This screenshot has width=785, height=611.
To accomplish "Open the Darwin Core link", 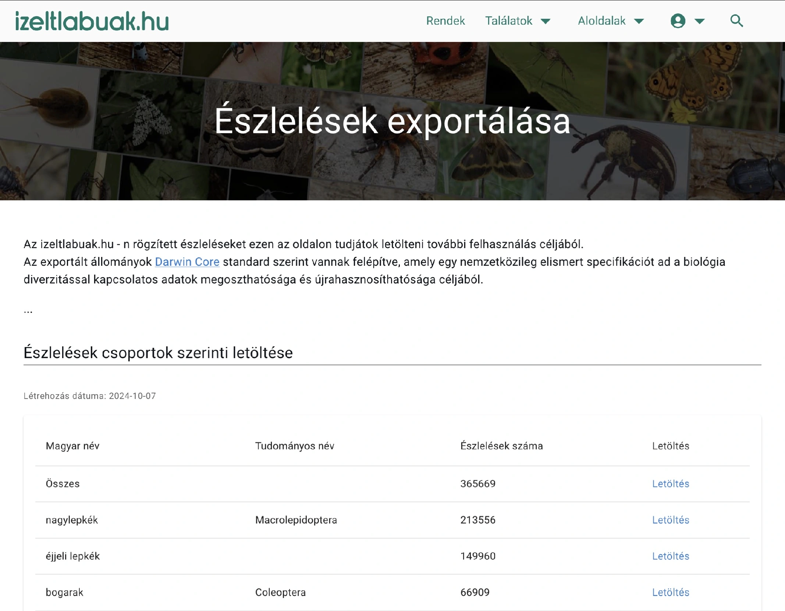I will click(187, 262).
